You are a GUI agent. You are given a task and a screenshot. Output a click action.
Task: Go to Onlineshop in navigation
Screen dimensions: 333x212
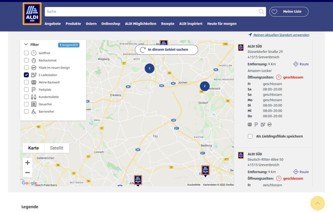[x=111, y=24]
